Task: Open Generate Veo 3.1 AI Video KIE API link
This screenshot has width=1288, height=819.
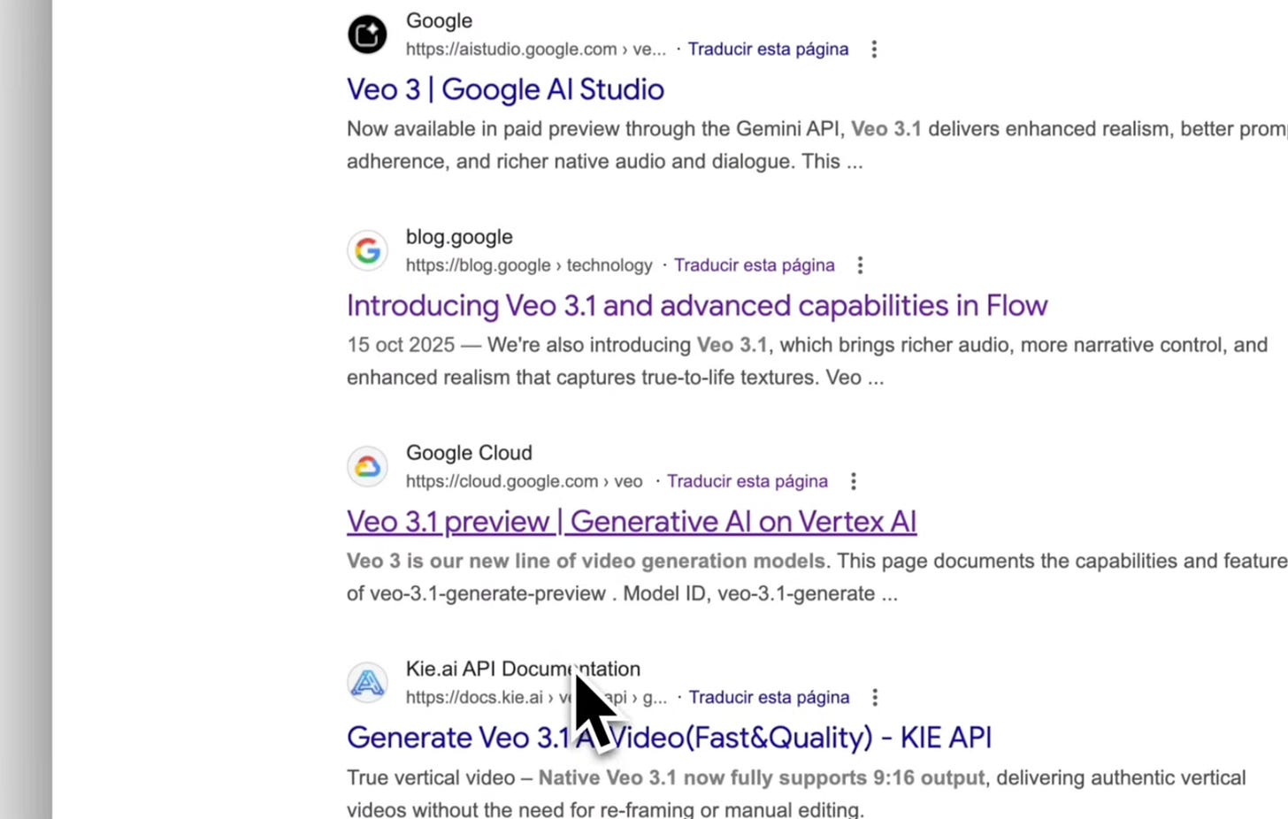Action: pyautogui.click(x=669, y=738)
